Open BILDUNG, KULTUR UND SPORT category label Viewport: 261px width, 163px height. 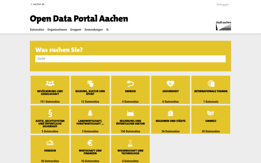click(90, 93)
